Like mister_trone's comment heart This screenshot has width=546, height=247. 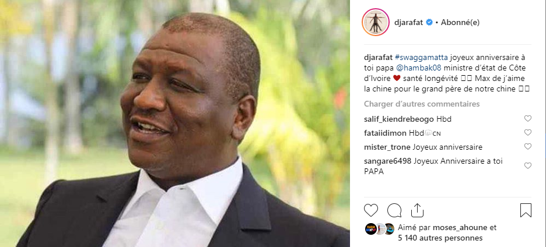click(528, 146)
